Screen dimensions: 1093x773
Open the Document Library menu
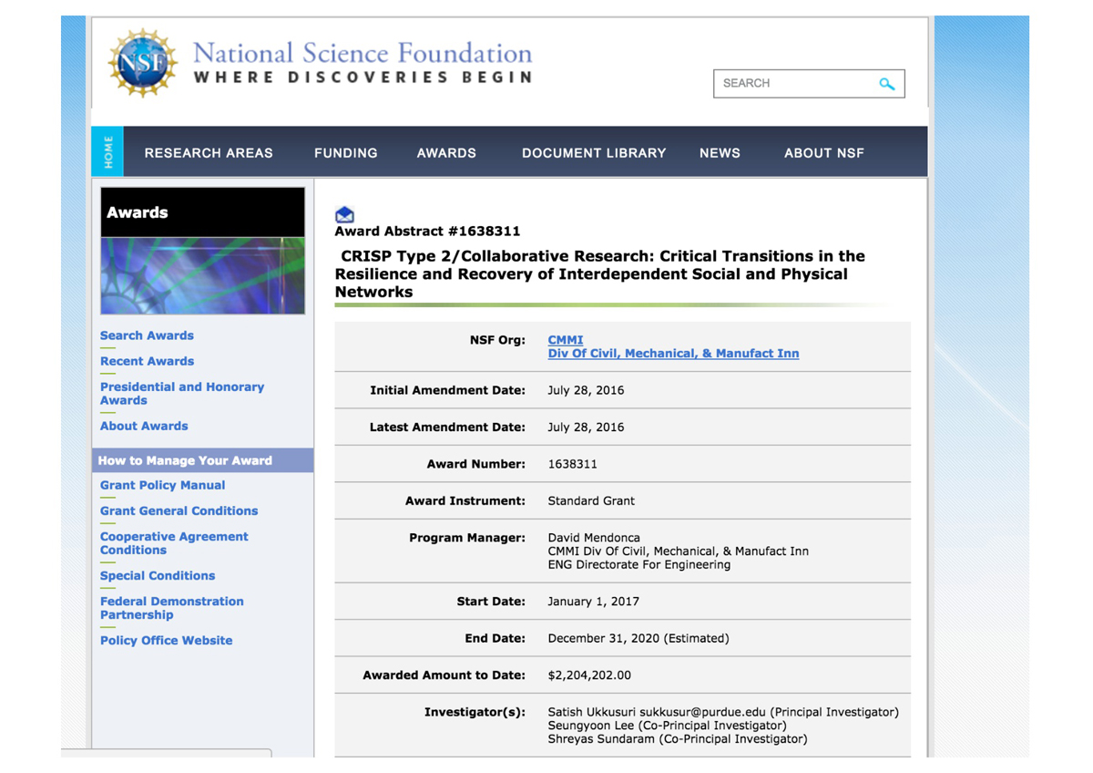[594, 153]
